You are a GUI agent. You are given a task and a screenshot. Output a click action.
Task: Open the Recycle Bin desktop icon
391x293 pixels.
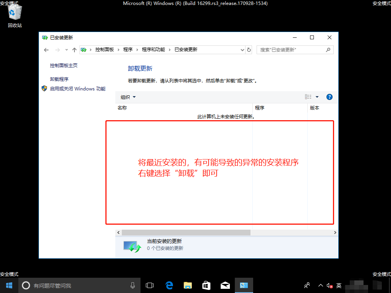click(x=15, y=14)
